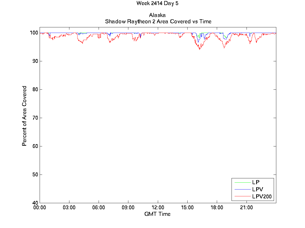Viewport: 305px width, 228px height.
Task: Click the 'Percent of Area Covered' y-axis label
Action: [x=24, y=116]
